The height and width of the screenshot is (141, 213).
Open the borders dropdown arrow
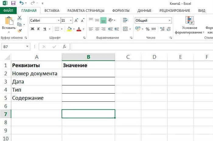pyautogui.click(x=62, y=29)
